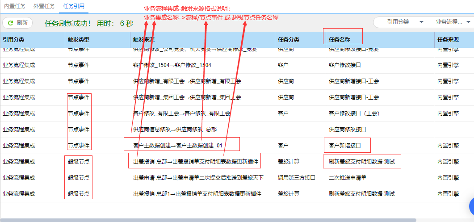Expand the 业务流程… filter dropdown
Screen dimensions: 474x222
[x=453, y=22]
